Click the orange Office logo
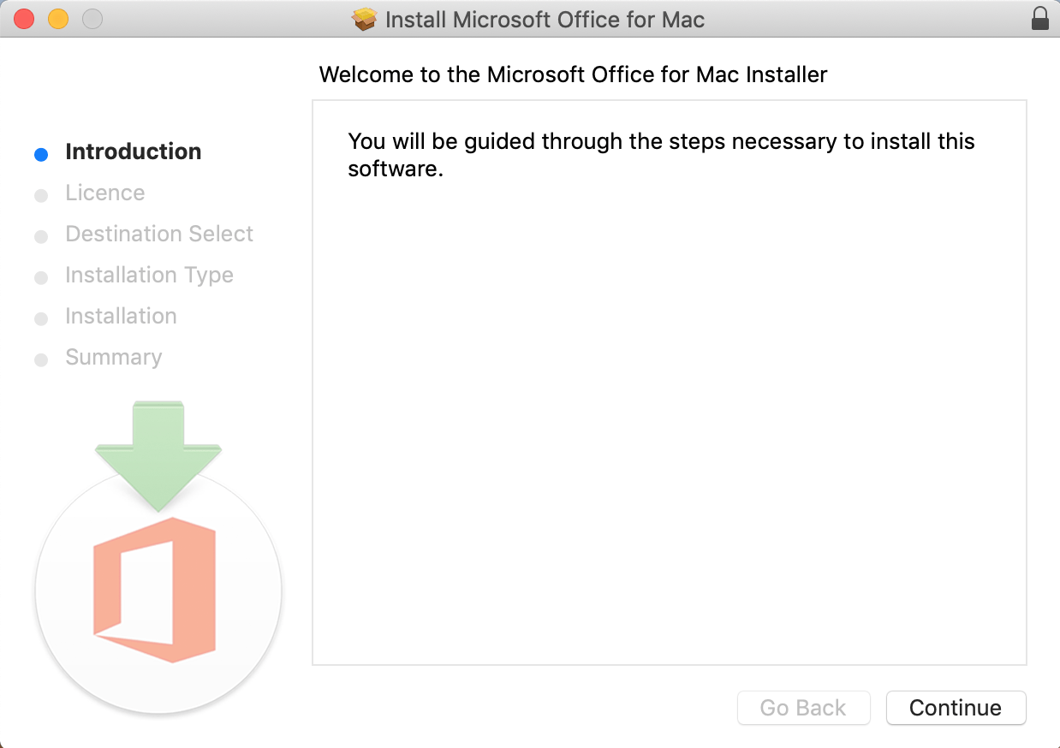This screenshot has width=1060, height=748. pos(154,590)
